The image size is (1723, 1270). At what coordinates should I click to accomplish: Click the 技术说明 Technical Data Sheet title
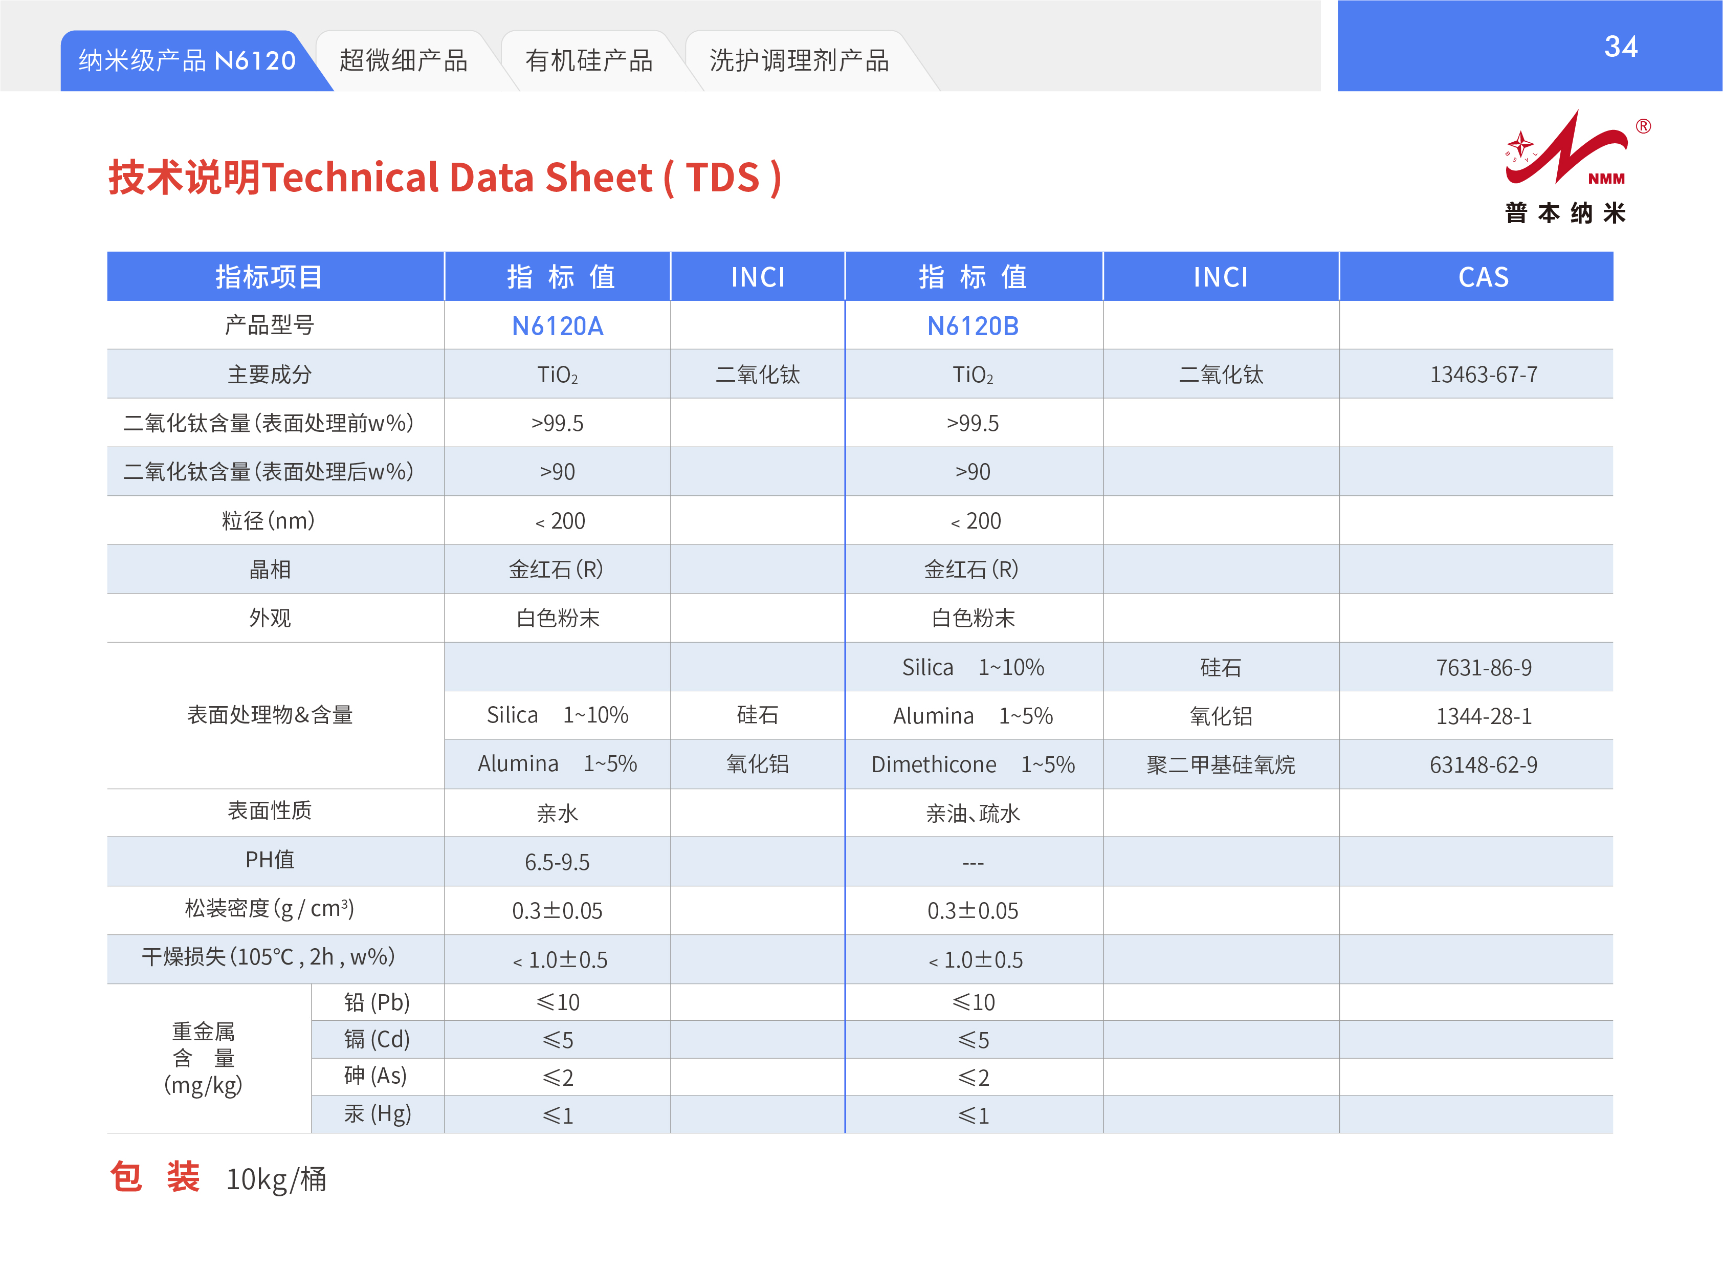(444, 178)
